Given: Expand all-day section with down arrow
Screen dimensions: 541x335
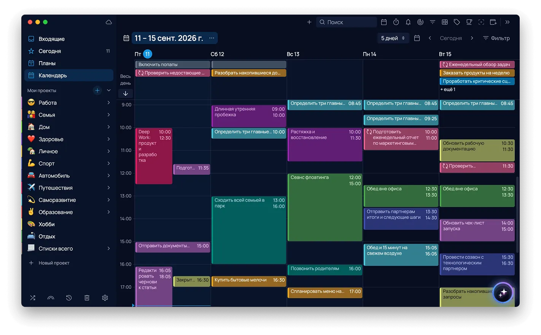Looking at the screenshot, I should [126, 93].
